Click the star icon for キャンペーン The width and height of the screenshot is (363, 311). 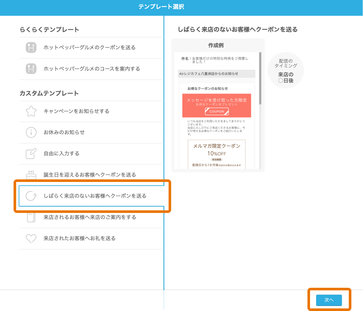point(31,111)
